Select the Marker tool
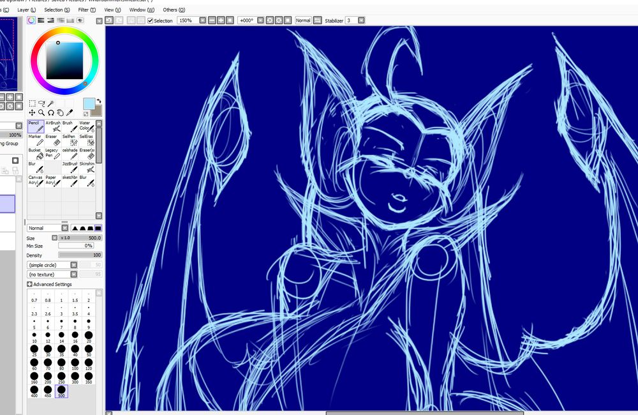Viewport: 638px width, 415px height. point(36,140)
